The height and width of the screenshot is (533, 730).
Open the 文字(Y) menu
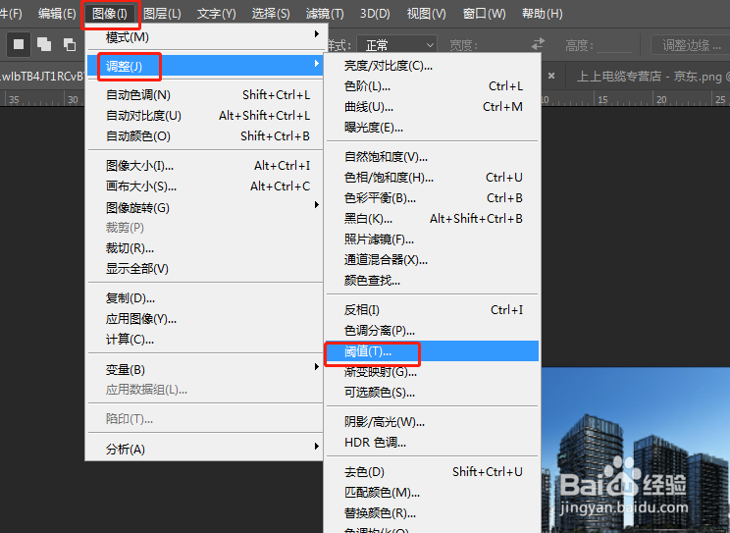click(x=216, y=14)
